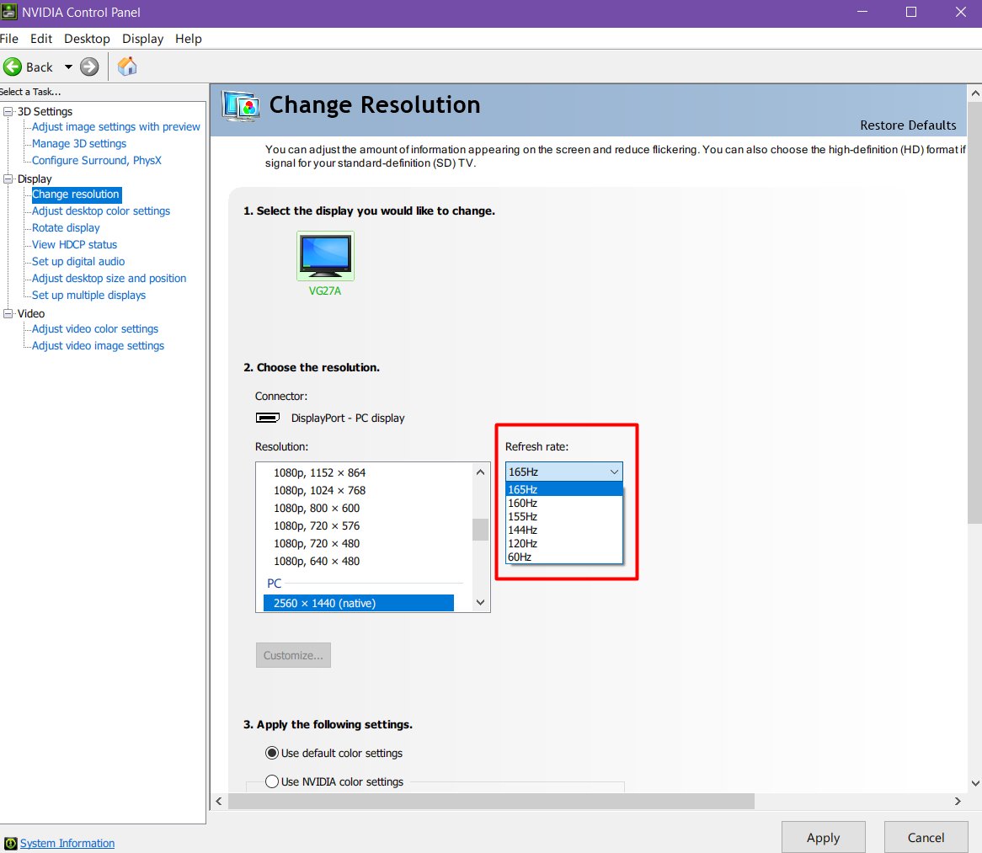
Task: Open the Desktop menu
Action: 87,39
